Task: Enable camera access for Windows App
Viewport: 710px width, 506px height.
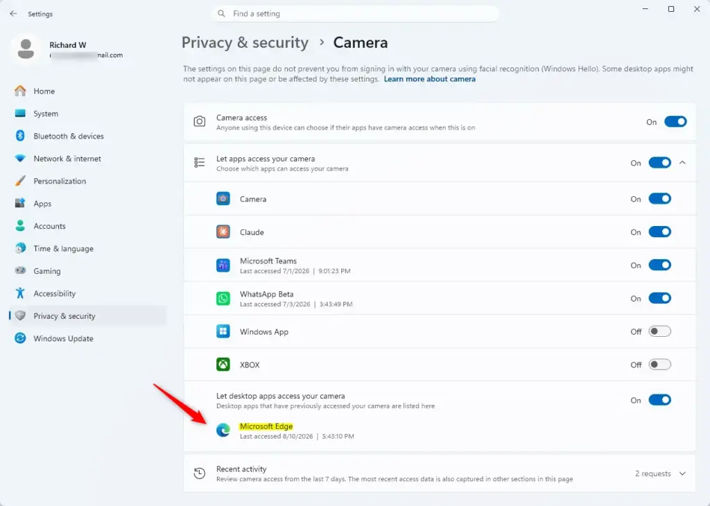Action: pyautogui.click(x=659, y=331)
